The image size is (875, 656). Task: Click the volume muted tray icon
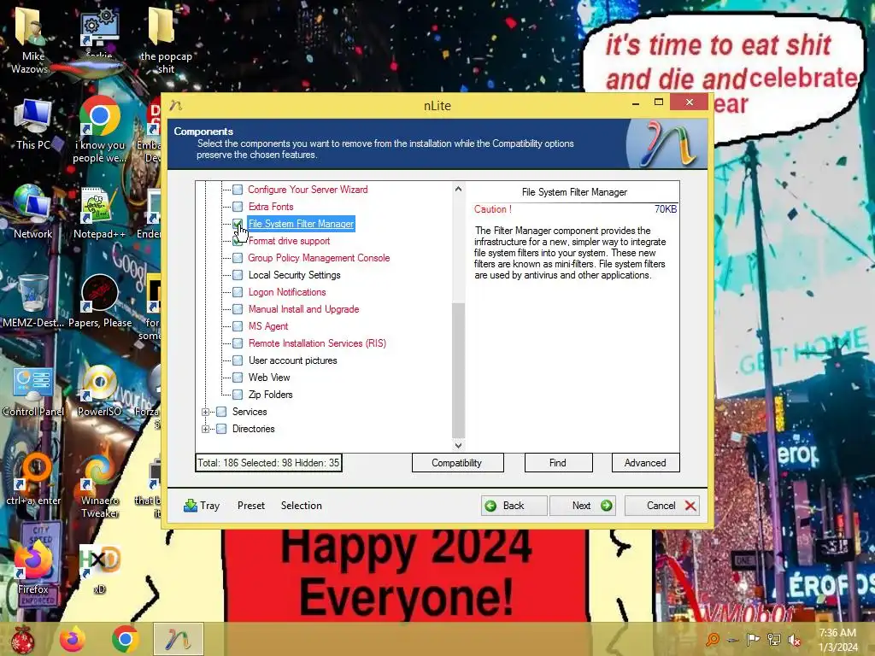[x=794, y=640]
